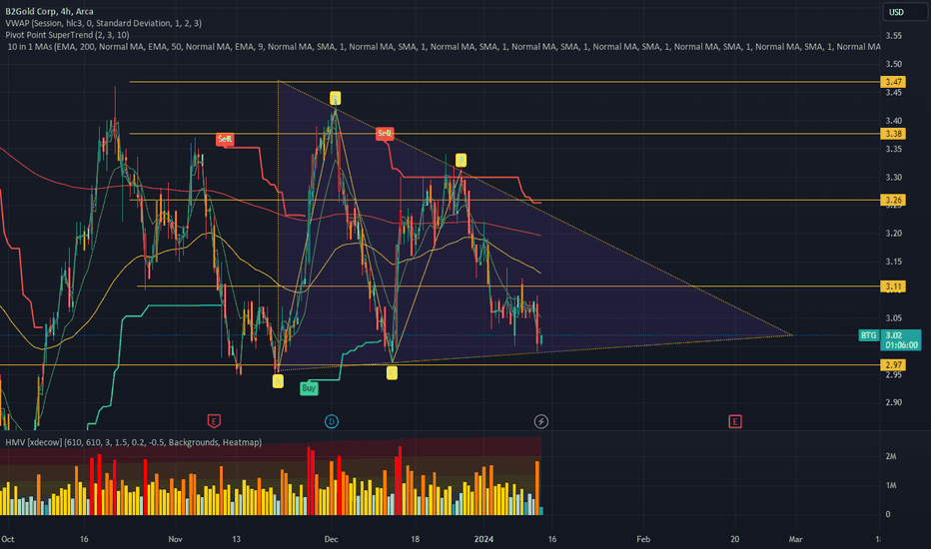Select the 10 in 1 MAs legend
This screenshot has height=549, width=931.
pyautogui.click(x=445, y=46)
